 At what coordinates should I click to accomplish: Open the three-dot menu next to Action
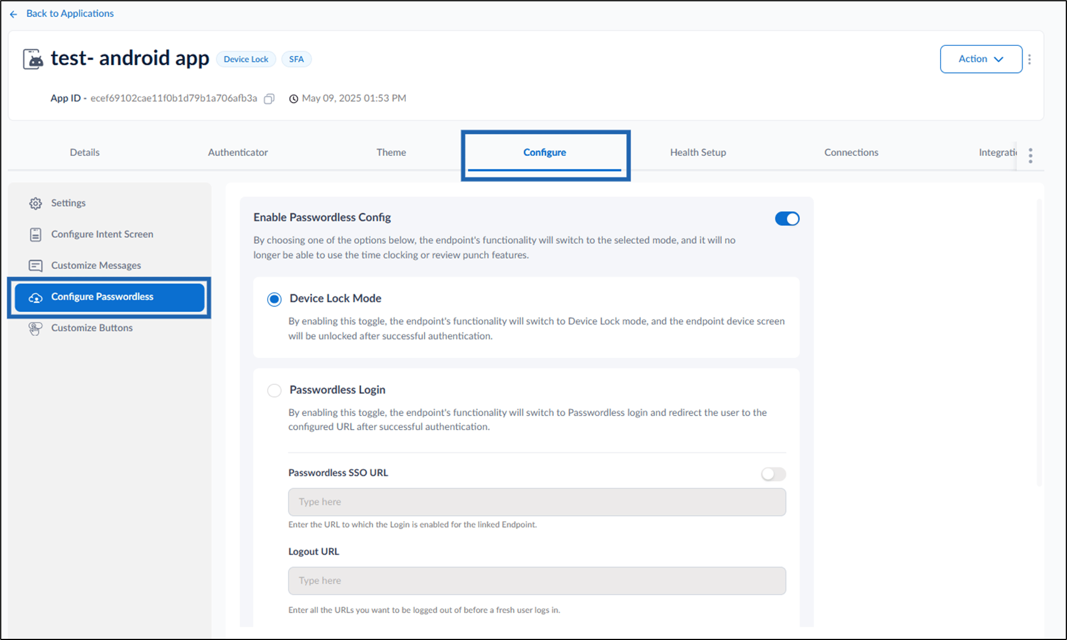tap(1030, 59)
